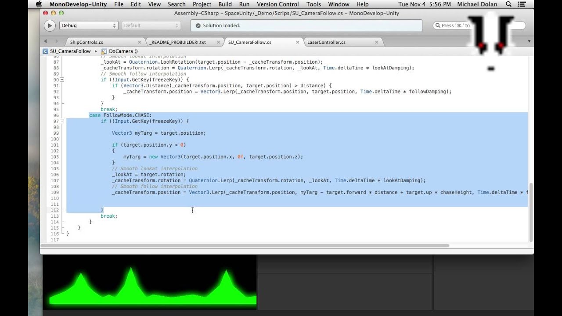Click the method icon beside DoCamera breadcrumb
The image size is (562, 316).
[x=104, y=51]
